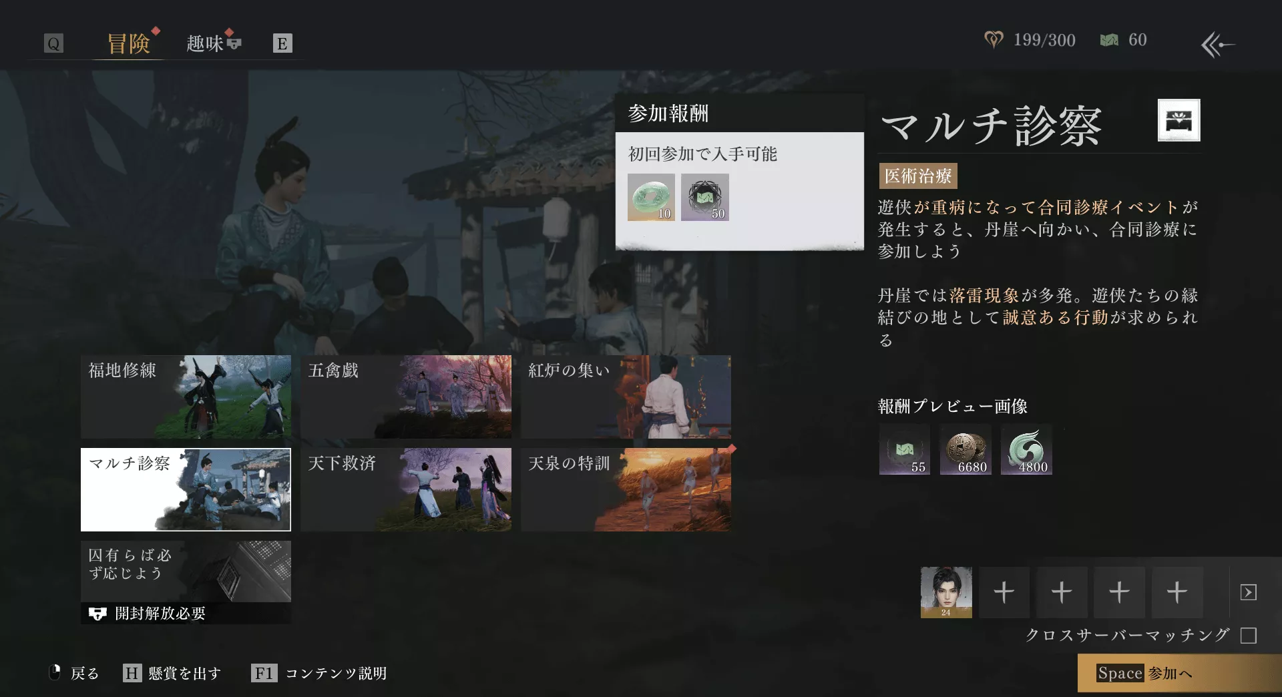Collapse the panel using the top-right double arrow
This screenshot has width=1282, height=697.
point(1217,44)
